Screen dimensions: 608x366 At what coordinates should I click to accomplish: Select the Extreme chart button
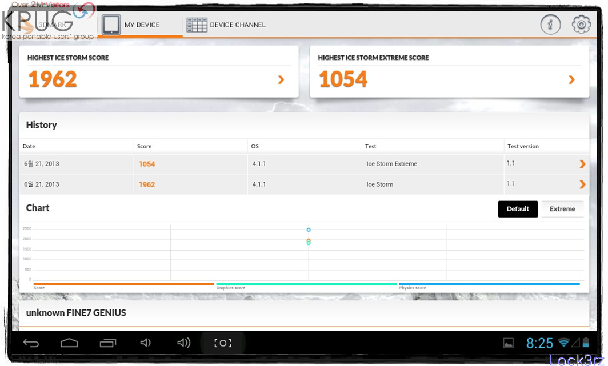[x=562, y=209]
